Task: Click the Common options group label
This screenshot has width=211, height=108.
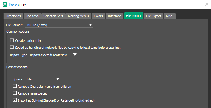Action: coord(19,31)
